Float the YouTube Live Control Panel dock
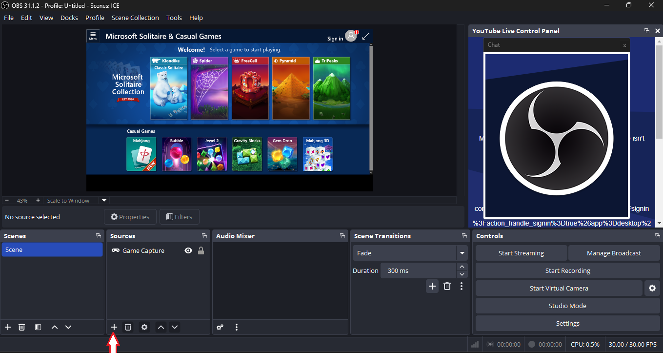 647,31
